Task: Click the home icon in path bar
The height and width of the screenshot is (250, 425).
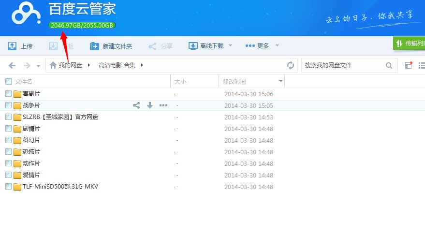Action: (x=53, y=65)
